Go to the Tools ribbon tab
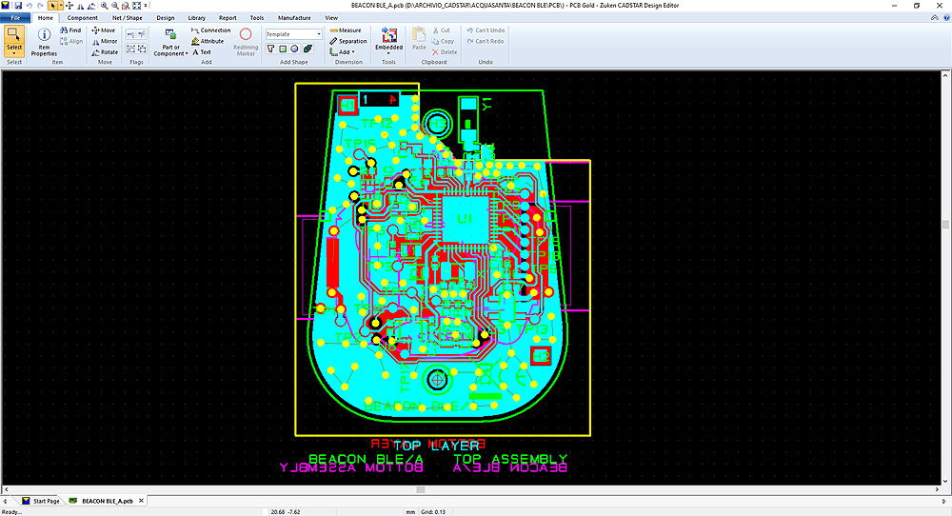Viewport: 952px width, 516px height. coord(257,18)
